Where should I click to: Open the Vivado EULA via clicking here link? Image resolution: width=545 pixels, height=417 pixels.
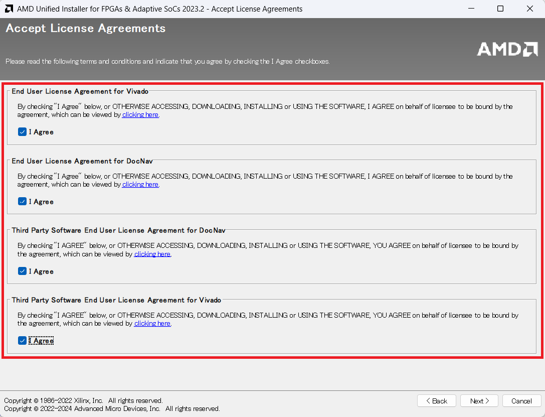(x=140, y=115)
